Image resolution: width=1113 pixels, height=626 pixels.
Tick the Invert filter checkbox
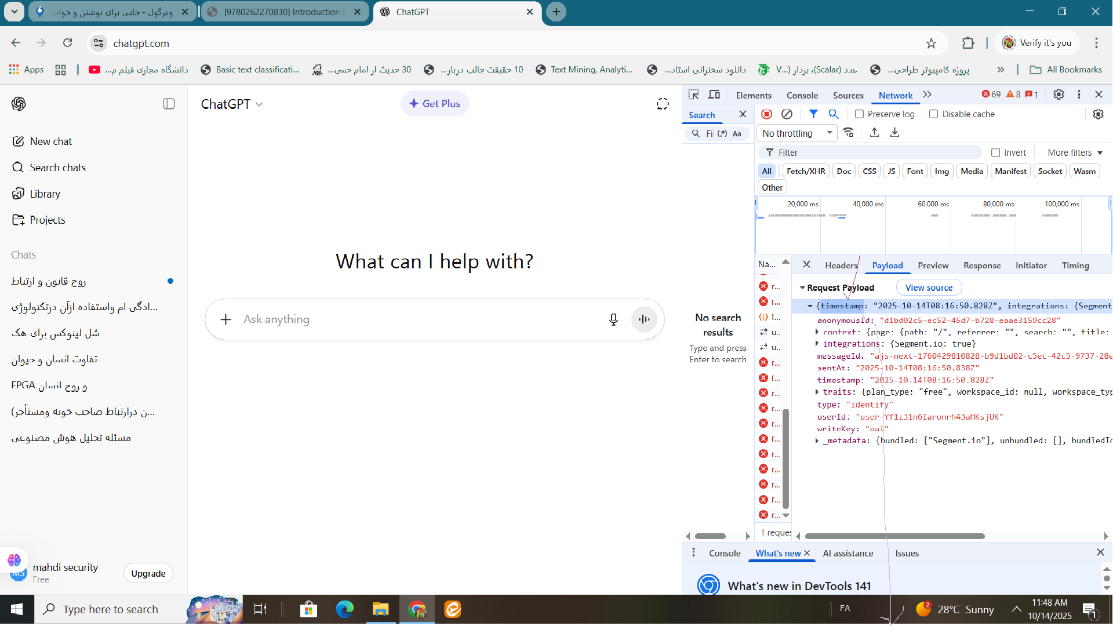[x=995, y=152]
